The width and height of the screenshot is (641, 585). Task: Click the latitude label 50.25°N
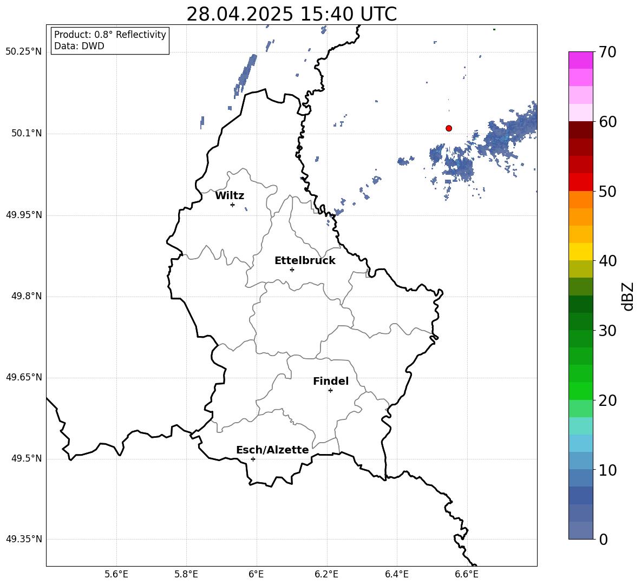click(24, 52)
